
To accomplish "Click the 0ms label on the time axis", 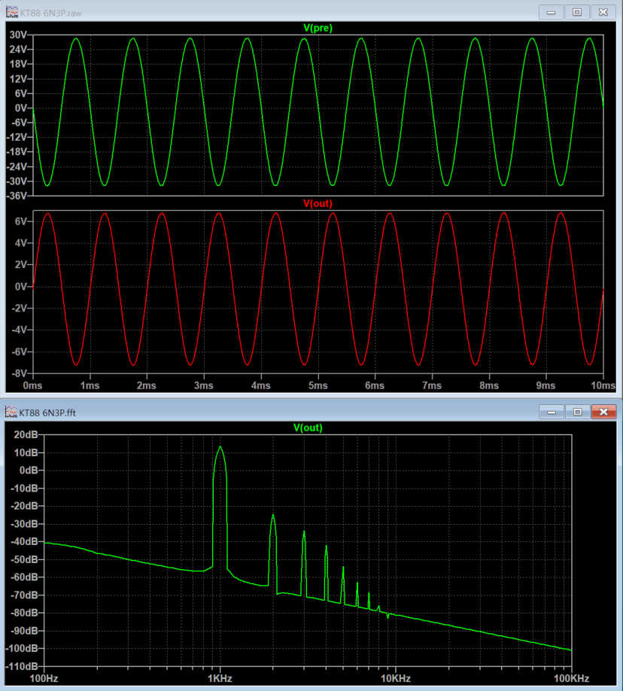I will [x=32, y=385].
